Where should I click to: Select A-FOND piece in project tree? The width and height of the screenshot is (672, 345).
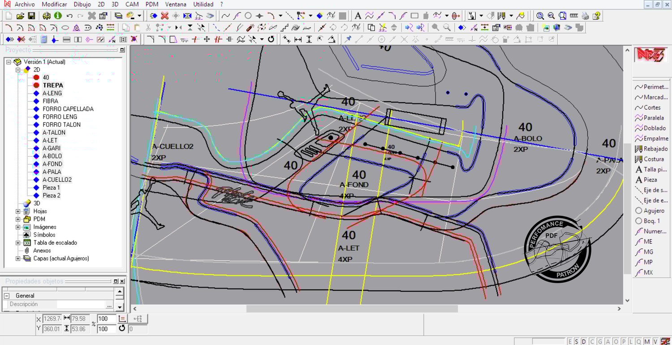tap(52, 164)
